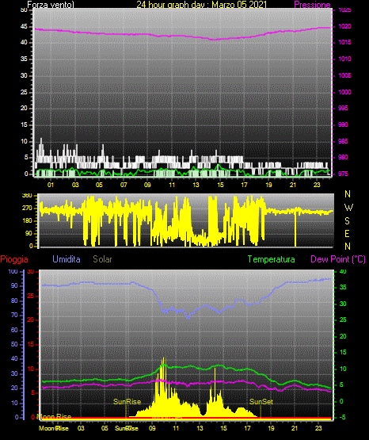This screenshot has height=440, width=369.
Task: Click wind direction value '90' on the axis
Action: coord(29,233)
